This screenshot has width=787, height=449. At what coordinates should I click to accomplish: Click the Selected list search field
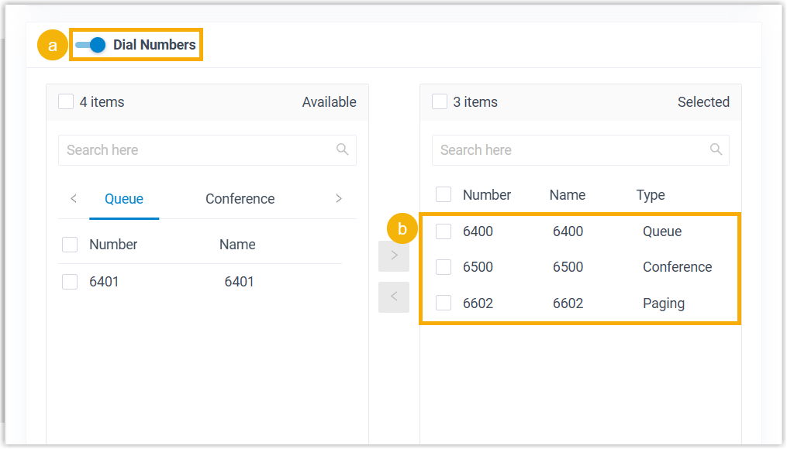tap(571, 150)
